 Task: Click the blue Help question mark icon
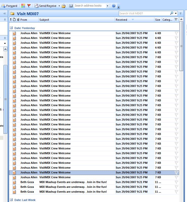point(114,6)
